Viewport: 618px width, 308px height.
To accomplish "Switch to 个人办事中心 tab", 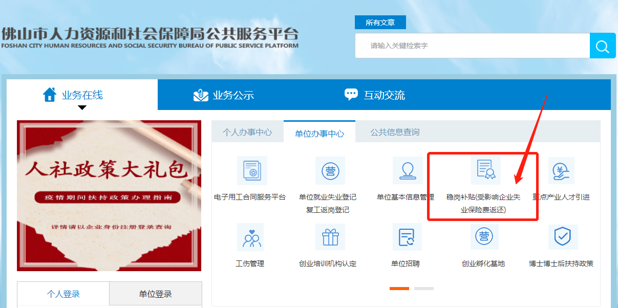I will pos(247,132).
